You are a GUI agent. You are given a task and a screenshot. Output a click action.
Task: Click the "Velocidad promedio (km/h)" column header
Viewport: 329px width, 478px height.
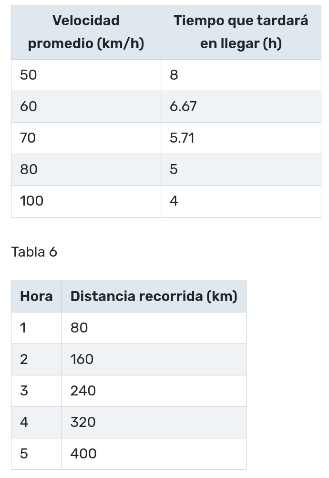[x=86, y=32]
